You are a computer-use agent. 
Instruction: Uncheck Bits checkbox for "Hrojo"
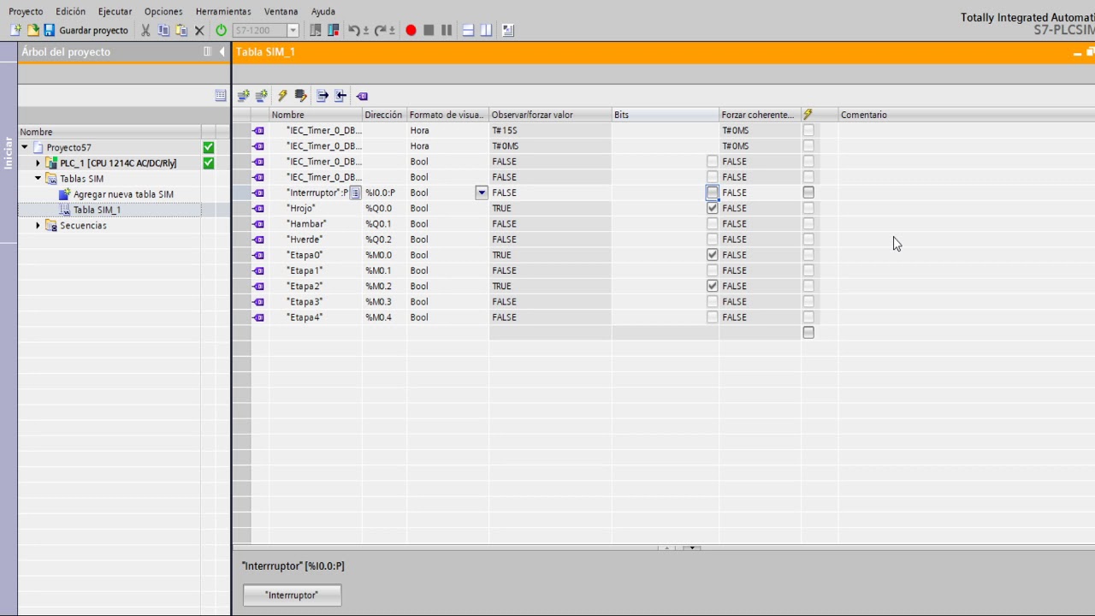tap(713, 208)
